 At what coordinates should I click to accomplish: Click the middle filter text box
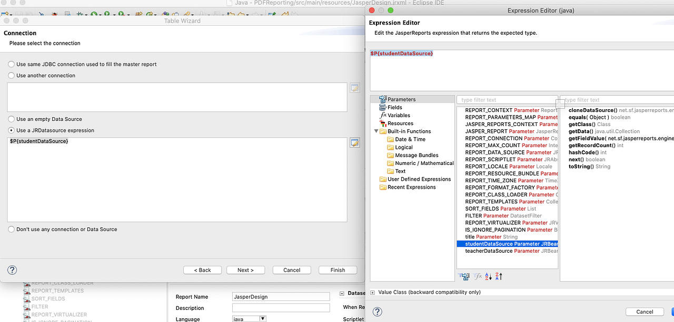point(507,100)
